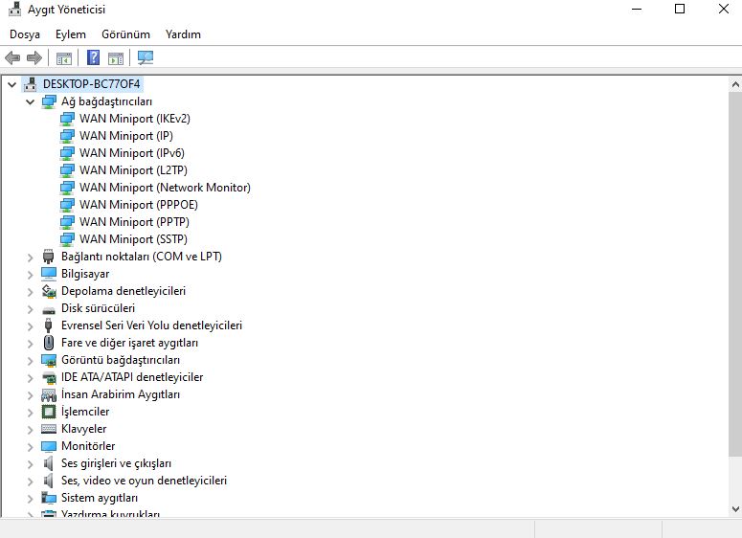Click the WAN Miniport (PPPOE) adapter icon
Viewport: 742px width, 538px height.
(x=67, y=205)
